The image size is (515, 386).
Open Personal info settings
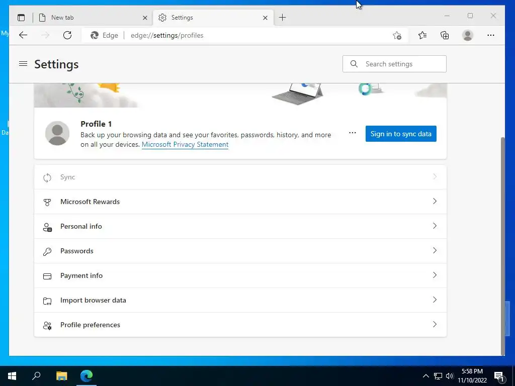tap(240, 226)
